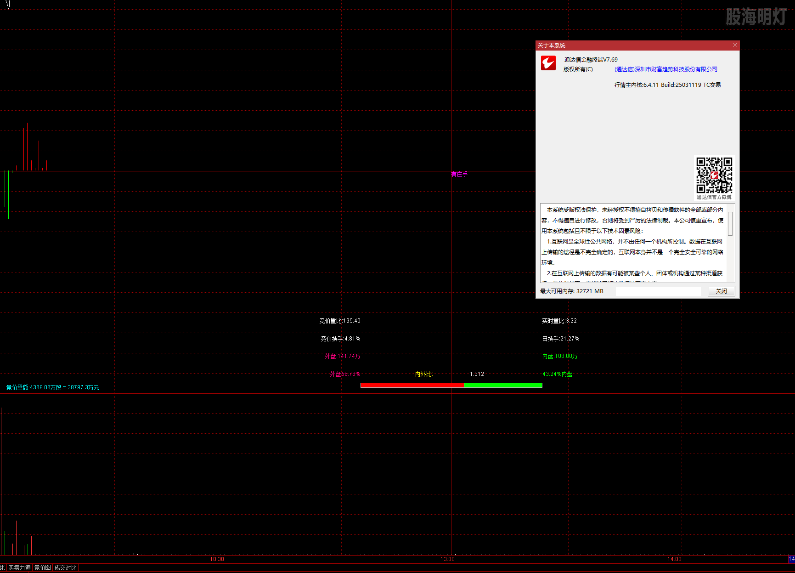Click the 内外比 value 1.312

tap(477, 374)
